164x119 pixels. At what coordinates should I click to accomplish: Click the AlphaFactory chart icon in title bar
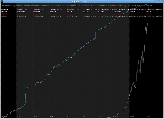point(2,2)
